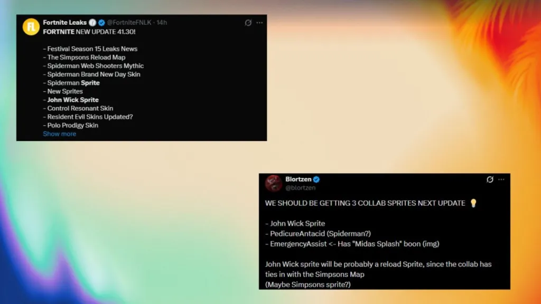541x304 pixels.
Task: Click 'Spiderman Brand New Day Skin' line
Action: click(92, 74)
